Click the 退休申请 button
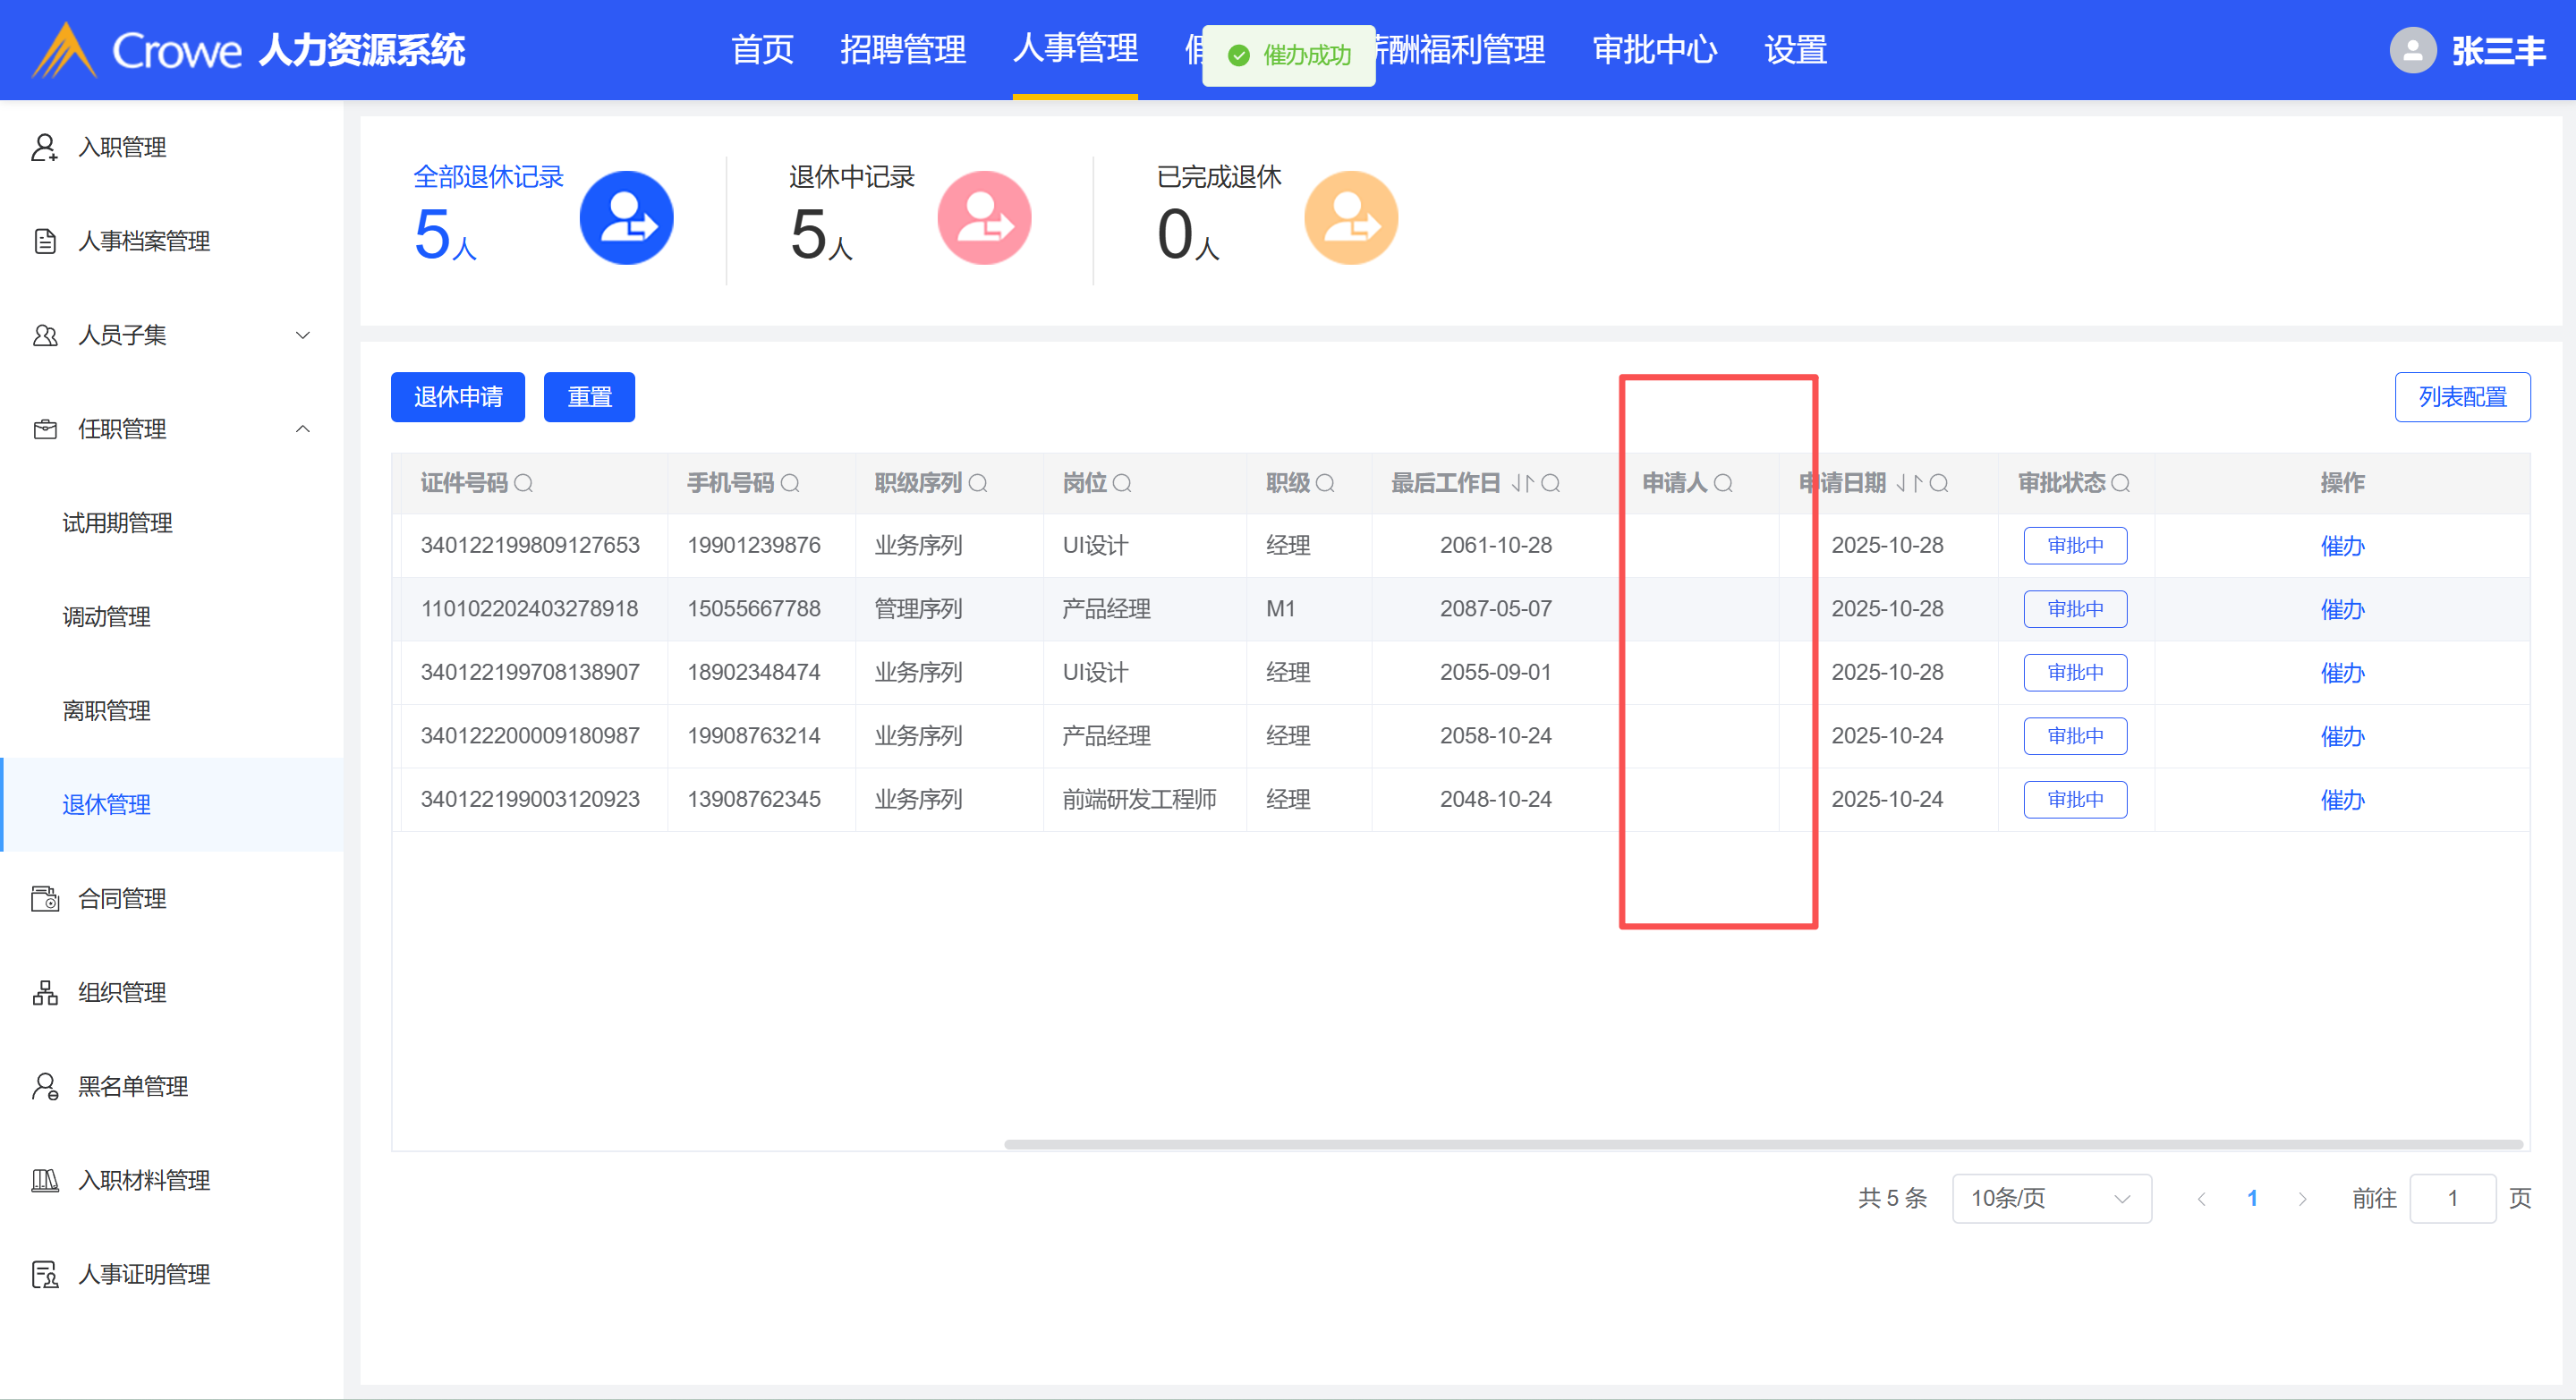The height and width of the screenshot is (1400, 2576). point(458,397)
